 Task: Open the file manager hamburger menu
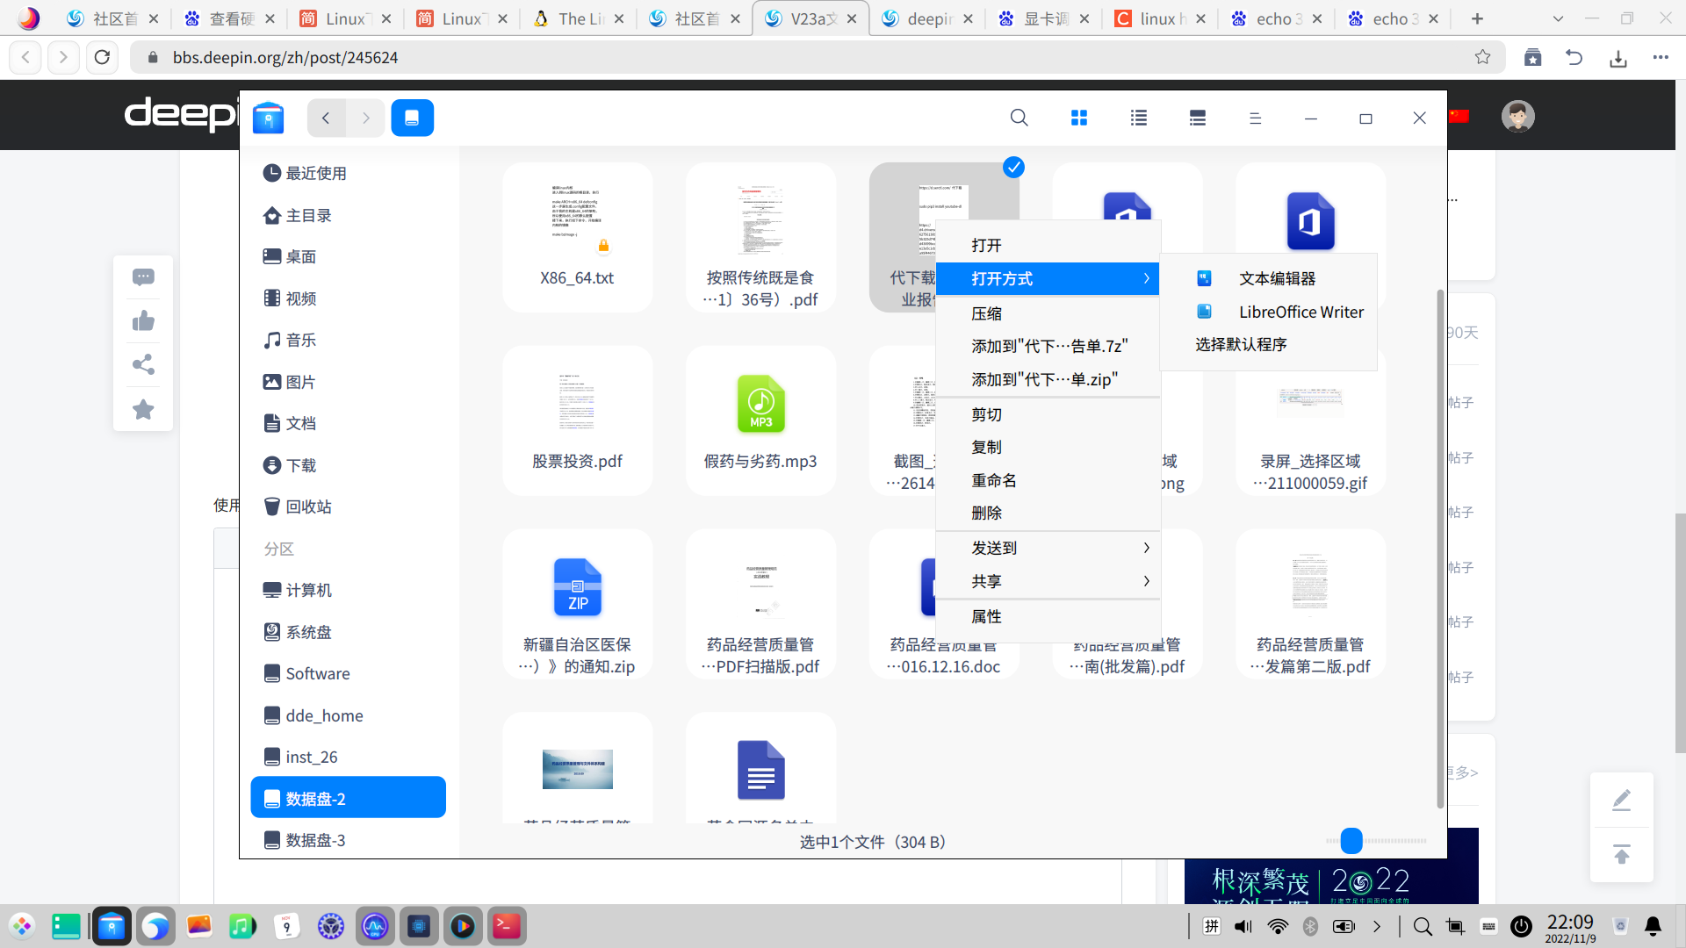pyautogui.click(x=1255, y=118)
